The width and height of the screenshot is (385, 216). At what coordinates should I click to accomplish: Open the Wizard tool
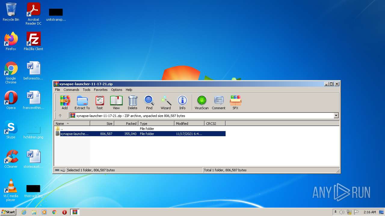point(165,102)
